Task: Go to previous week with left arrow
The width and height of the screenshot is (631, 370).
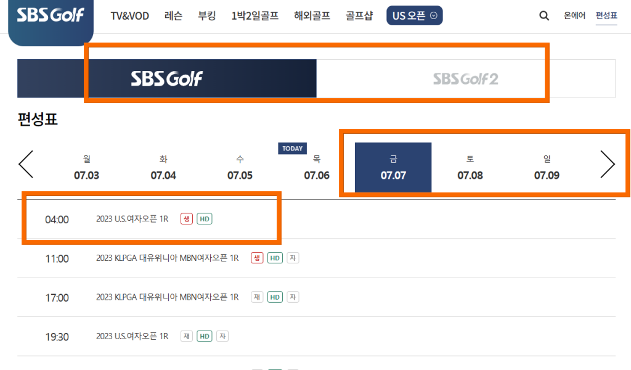Action: [26, 164]
